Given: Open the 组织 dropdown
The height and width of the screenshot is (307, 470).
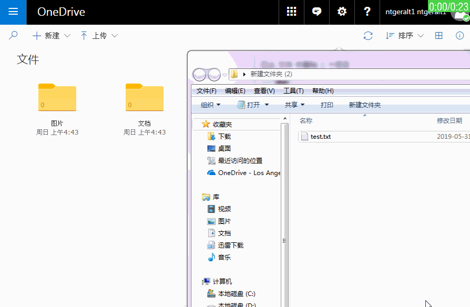Looking at the screenshot, I should click(210, 105).
